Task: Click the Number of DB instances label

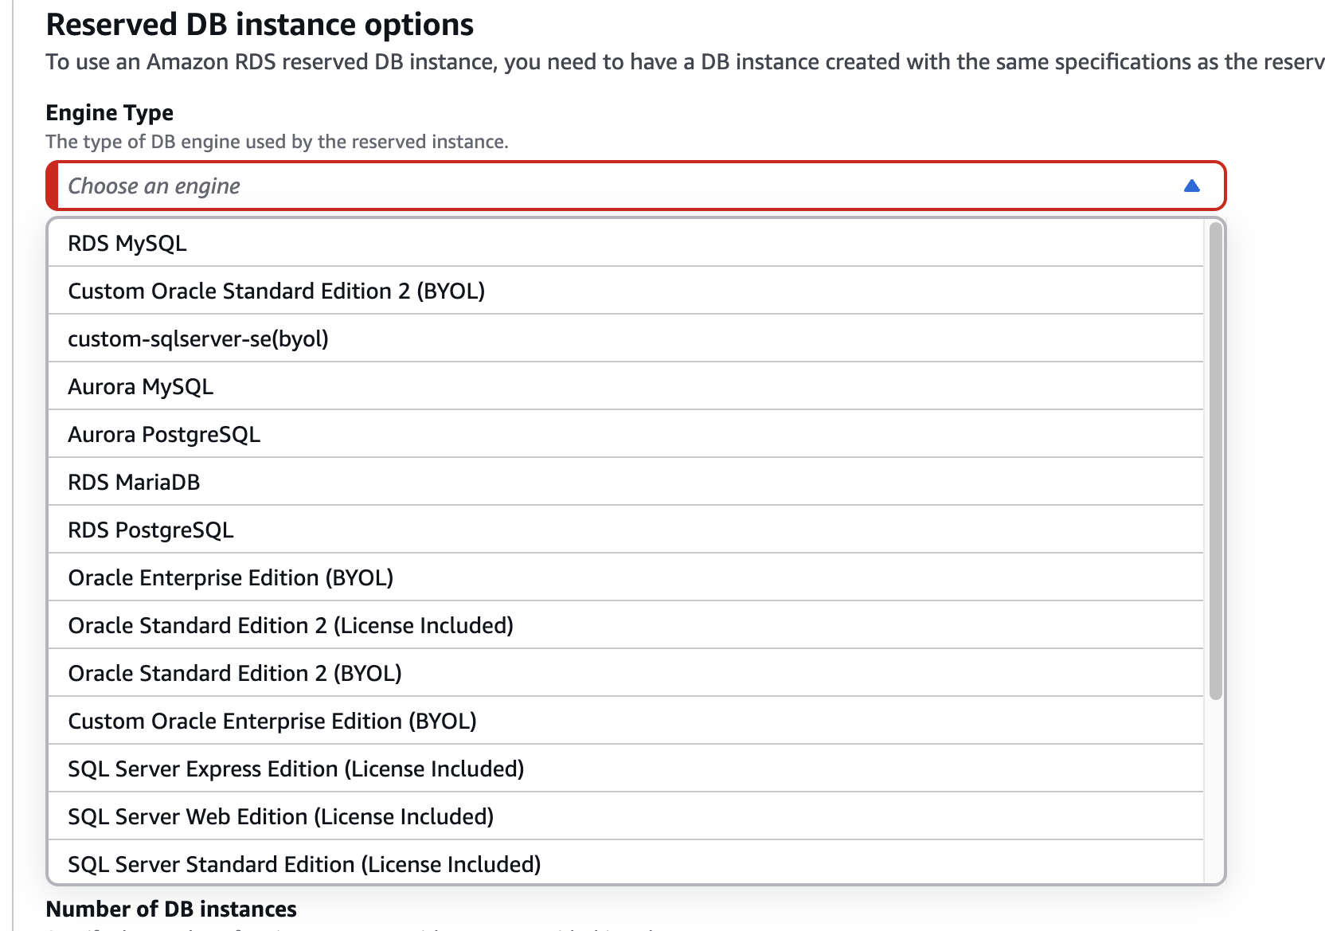Action: [x=171, y=909]
